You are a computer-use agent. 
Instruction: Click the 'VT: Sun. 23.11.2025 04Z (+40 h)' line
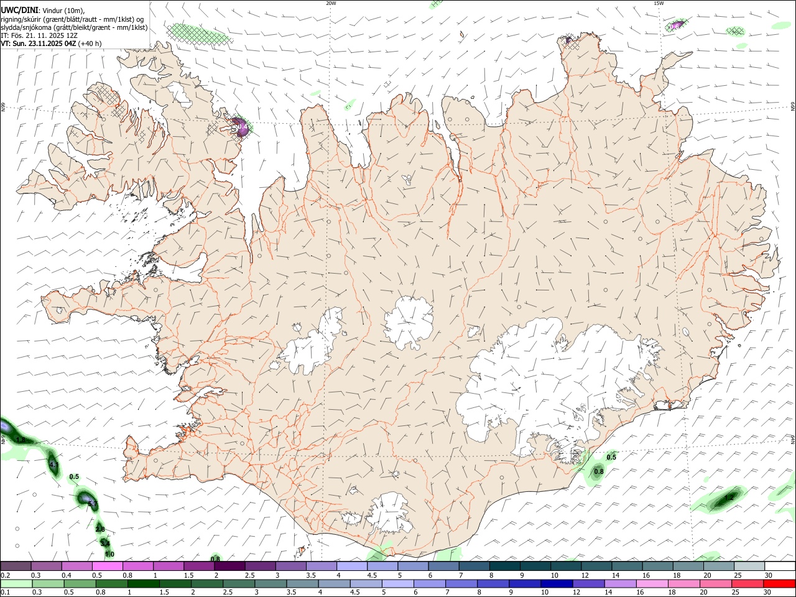(51, 44)
